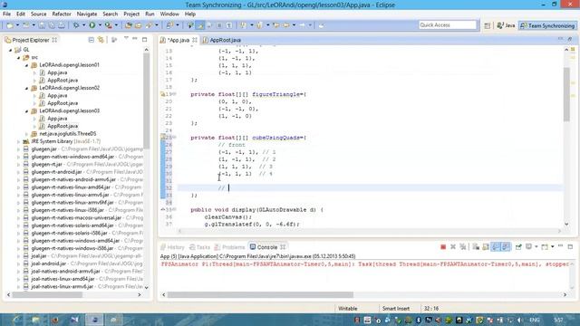580x326 pixels.
Task: Click the console horizontal scrollbar thumb
Action: (x=260, y=295)
